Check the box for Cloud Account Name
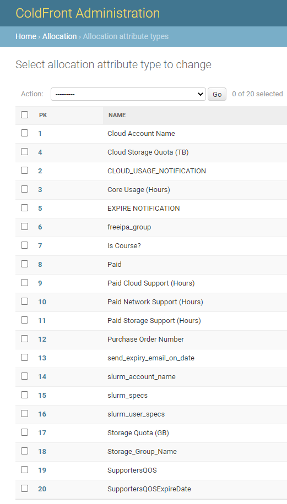 pos(24,133)
